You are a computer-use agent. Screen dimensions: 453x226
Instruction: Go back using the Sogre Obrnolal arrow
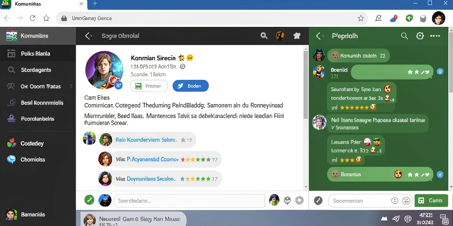[x=88, y=36]
